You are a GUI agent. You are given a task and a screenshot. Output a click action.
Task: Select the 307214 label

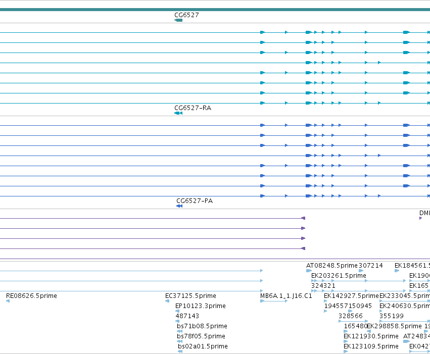click(371, 266)
